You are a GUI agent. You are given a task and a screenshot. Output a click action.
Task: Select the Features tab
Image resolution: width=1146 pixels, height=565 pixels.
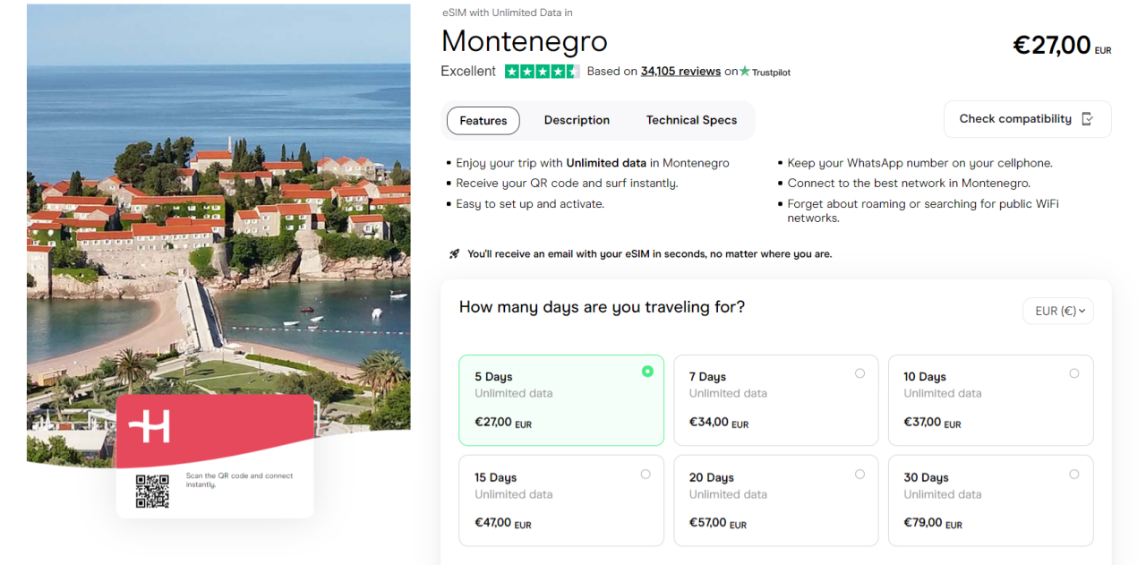[483, 121]
